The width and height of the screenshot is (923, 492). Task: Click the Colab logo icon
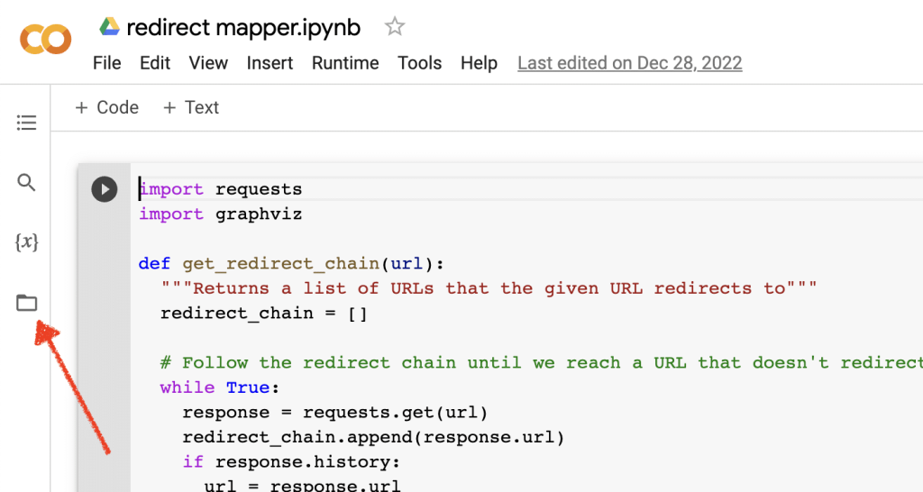pos(45,39)
